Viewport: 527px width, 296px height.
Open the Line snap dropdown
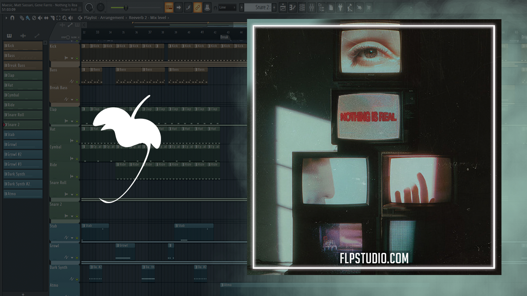(227, 7)
